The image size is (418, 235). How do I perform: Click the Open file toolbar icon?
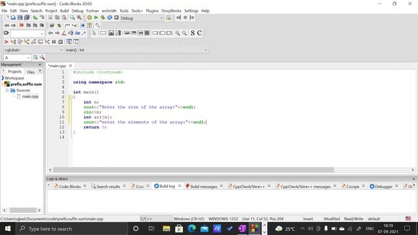(13, 18)
